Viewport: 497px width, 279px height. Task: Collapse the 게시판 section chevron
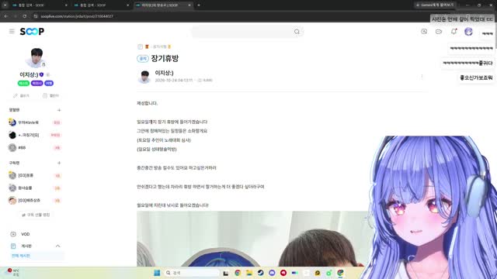coord(57,246)
